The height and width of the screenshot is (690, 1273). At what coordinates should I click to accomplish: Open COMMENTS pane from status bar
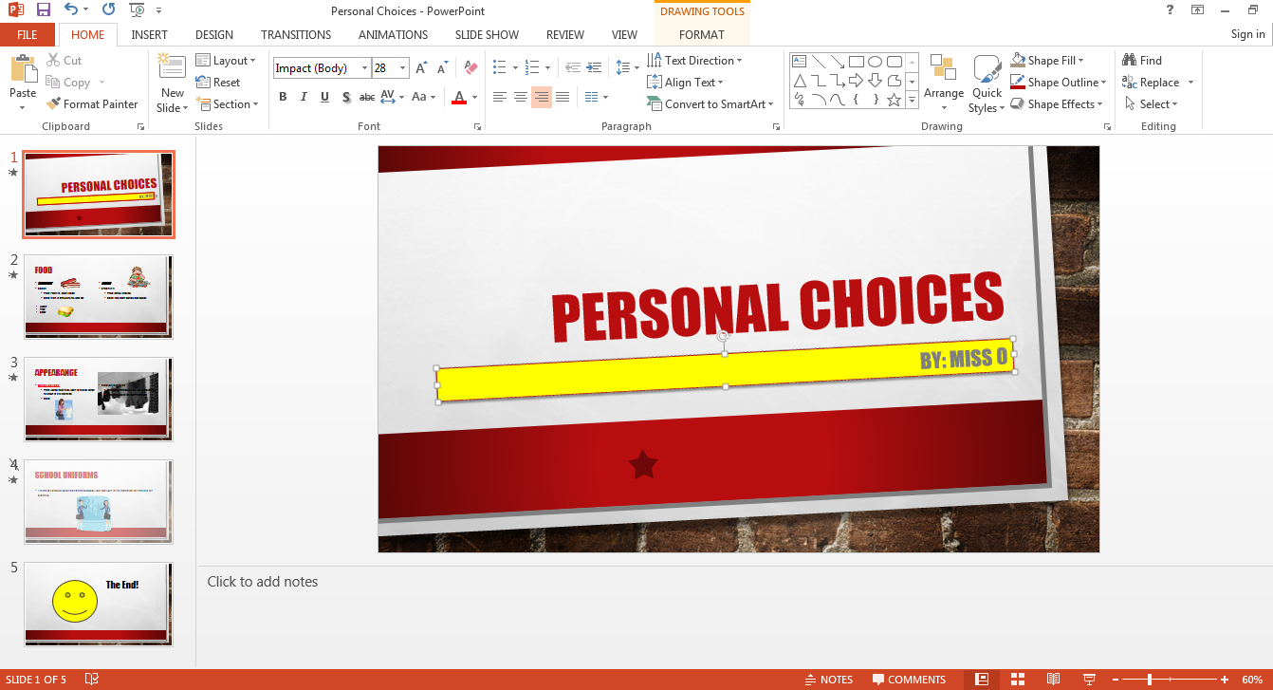coord(909,680)
